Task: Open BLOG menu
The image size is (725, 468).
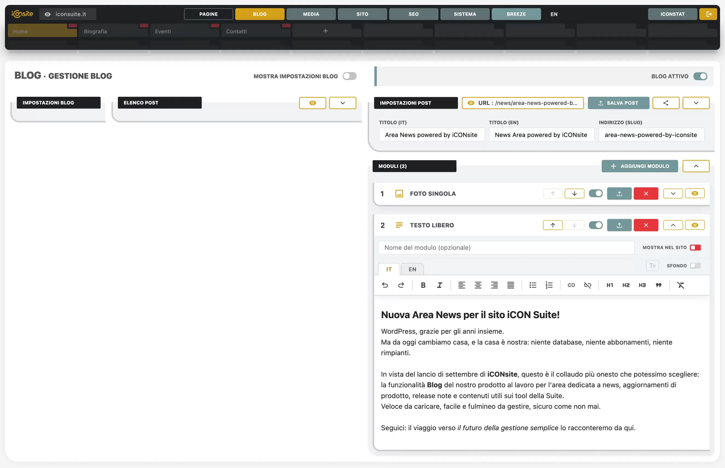Action: (260, 14)
